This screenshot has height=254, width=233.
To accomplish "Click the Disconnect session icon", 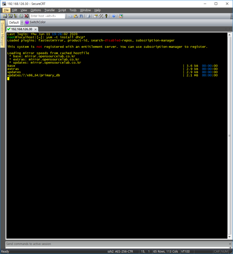I will click(27, 16).
